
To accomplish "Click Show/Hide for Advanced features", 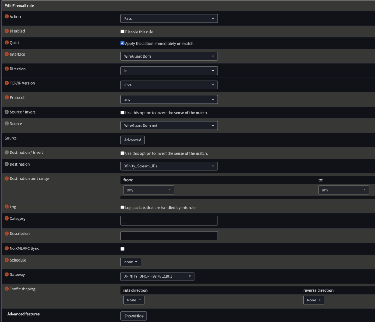I will click(134, 316).
